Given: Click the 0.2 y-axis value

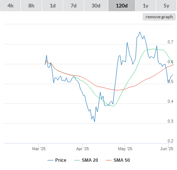Looking at the screenshot, I should pos(170,141).
